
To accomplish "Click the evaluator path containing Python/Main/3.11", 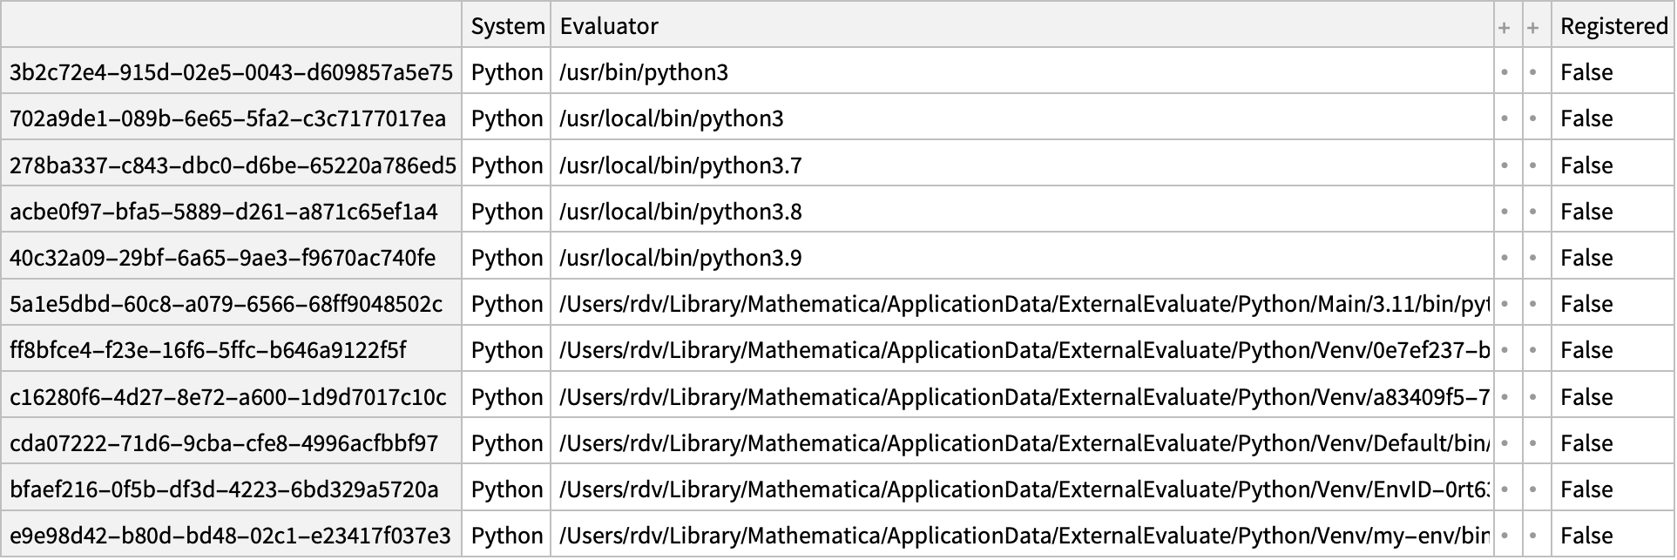I will 1024,304.
